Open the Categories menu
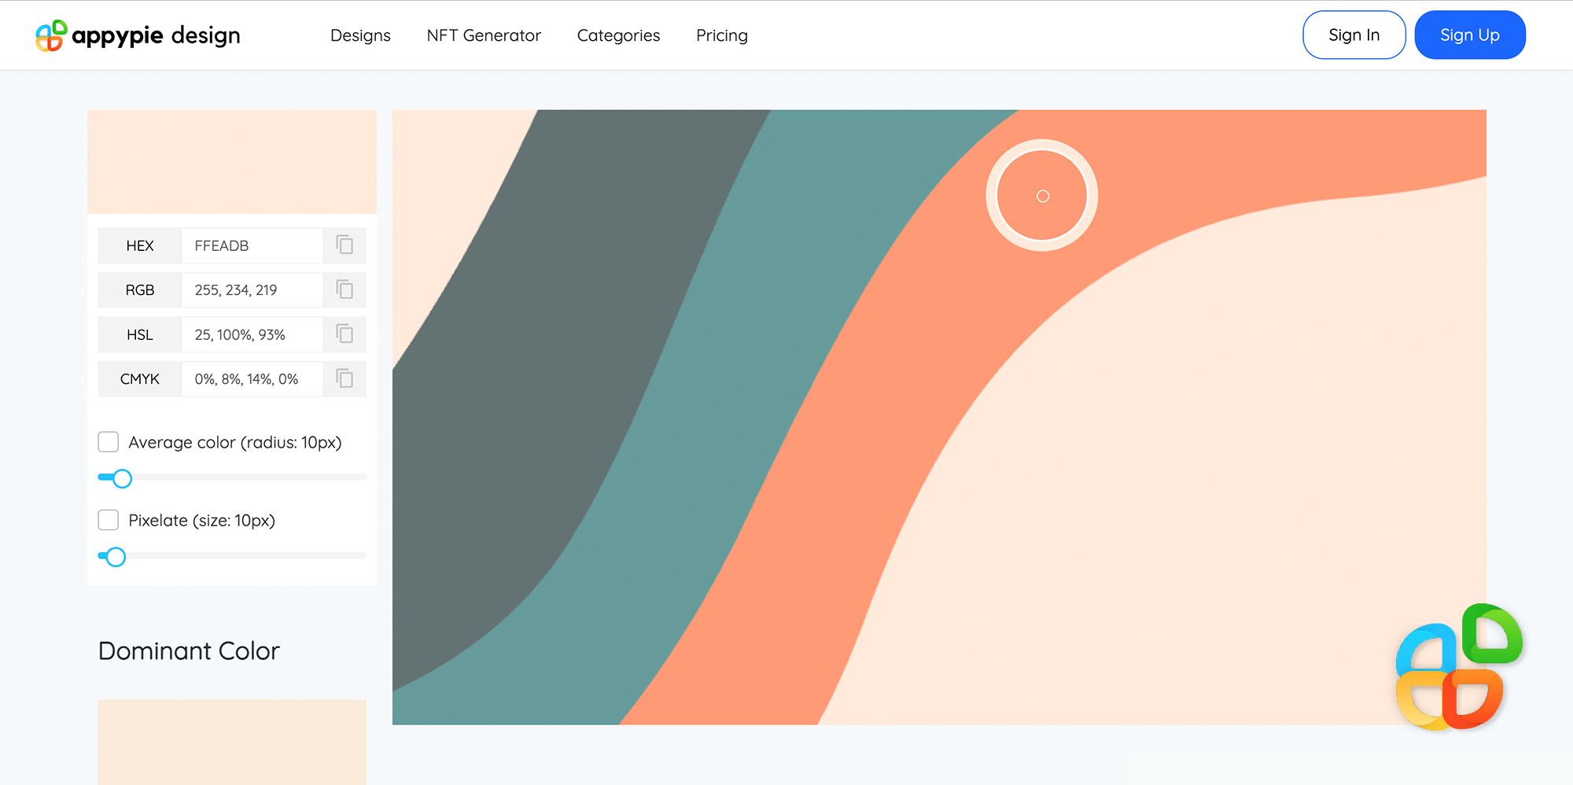This screenshot has height=785, width=1573. click(x=618, y=35)
